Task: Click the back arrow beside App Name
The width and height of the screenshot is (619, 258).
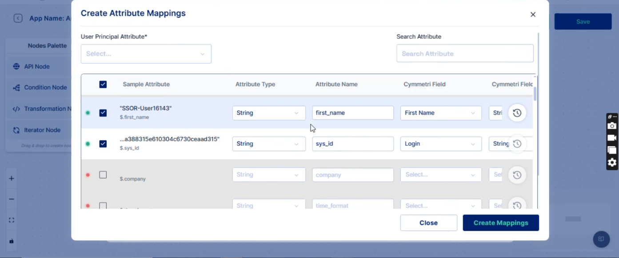Action: click(x=18, y=18)
